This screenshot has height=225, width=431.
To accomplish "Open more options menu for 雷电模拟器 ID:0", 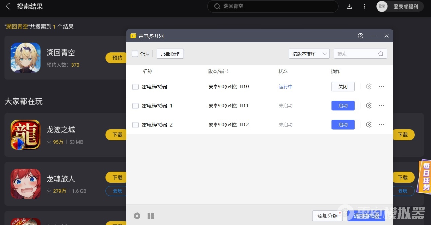I will tap(381, 87).
